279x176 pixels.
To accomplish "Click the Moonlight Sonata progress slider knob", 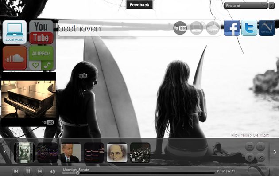I will click(x=77, y=173).
